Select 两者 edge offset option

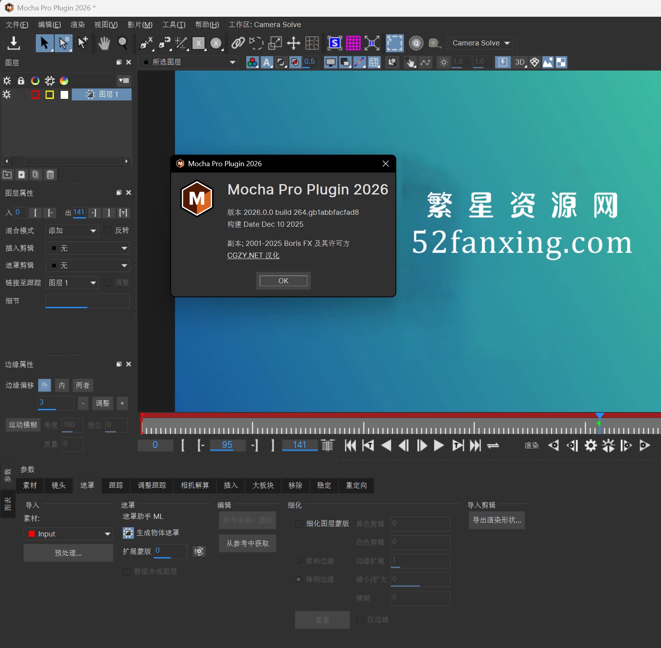tap(83, 385)
